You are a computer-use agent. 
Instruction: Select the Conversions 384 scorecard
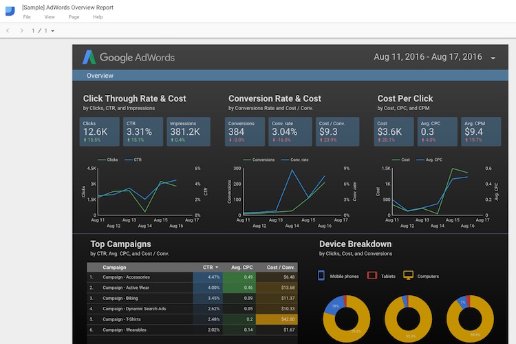coord(245,131)
